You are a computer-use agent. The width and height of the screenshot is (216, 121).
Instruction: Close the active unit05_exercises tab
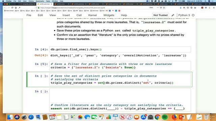click(x=52, y=4)
